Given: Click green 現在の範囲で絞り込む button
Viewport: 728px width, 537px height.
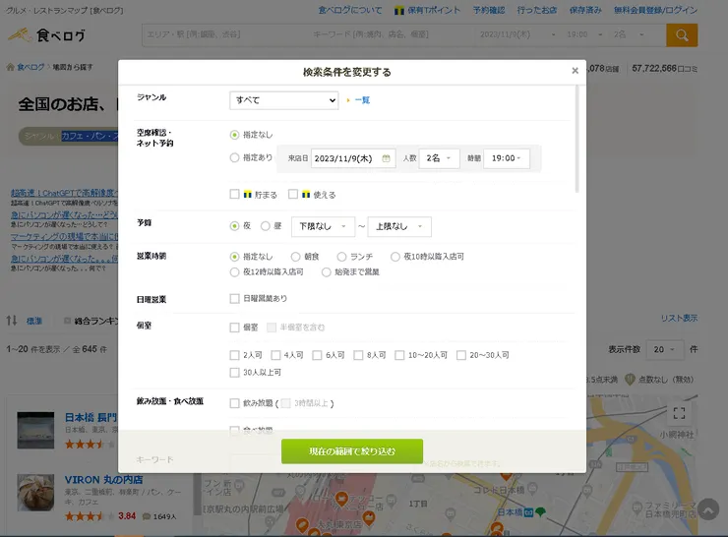Looking at the screenshot, I should tap(352, 451).
